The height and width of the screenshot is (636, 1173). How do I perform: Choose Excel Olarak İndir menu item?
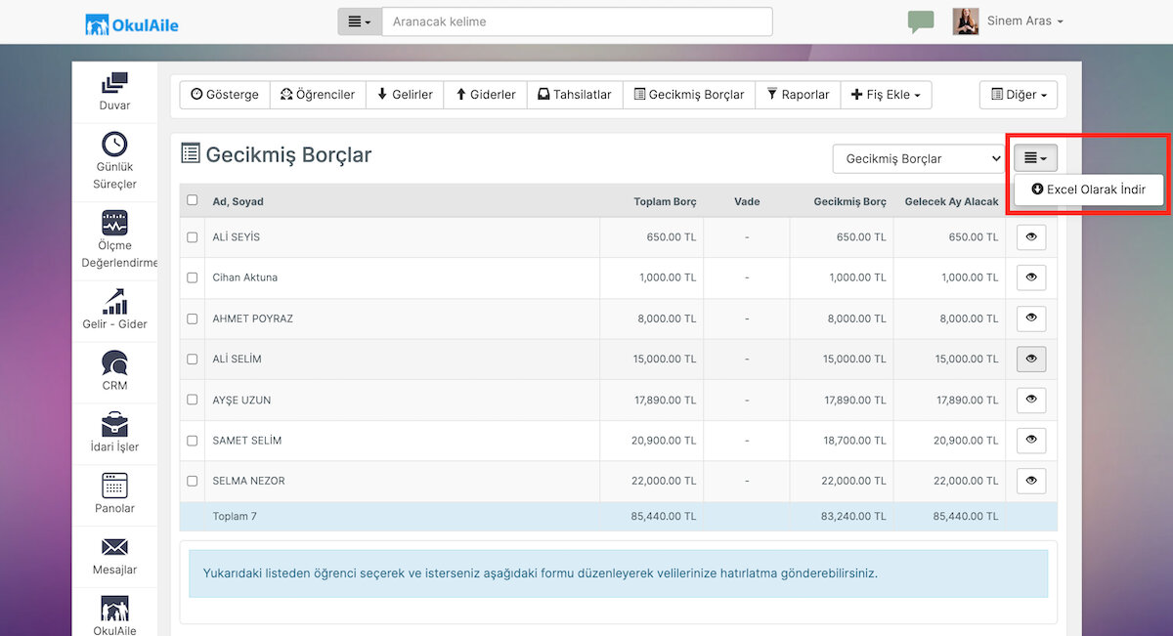1089,190
